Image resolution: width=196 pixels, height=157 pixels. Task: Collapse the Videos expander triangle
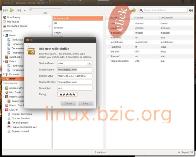4,61
